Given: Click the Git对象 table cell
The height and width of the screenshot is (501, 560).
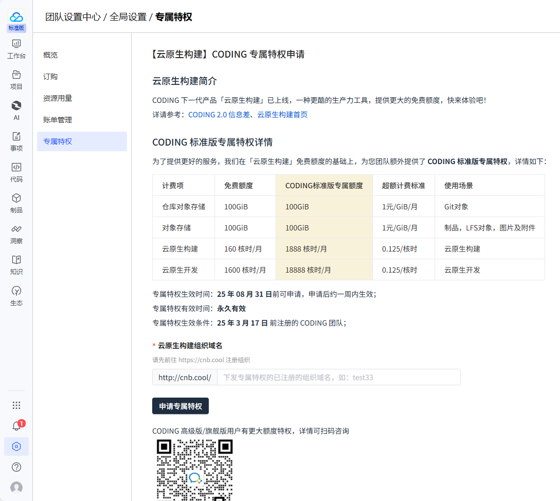Looking at the screenshot, I should [490, 207].
